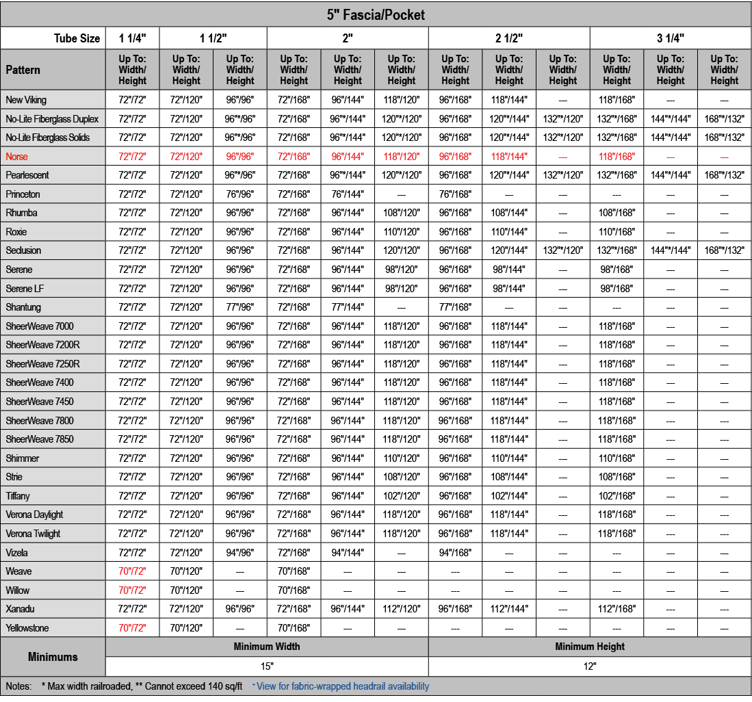Click the 5" Fascia/Pocket table title
Screen dimensions: 752x702
tap(376, 14)
